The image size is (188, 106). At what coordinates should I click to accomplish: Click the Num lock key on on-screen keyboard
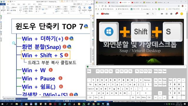(170, 80)
